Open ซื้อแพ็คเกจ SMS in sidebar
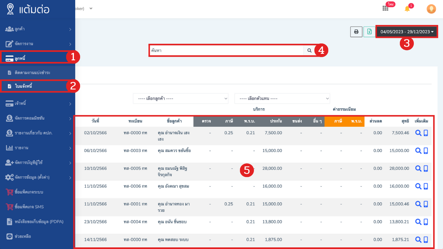Screen dimensions: 443x249 coord(38,207)
